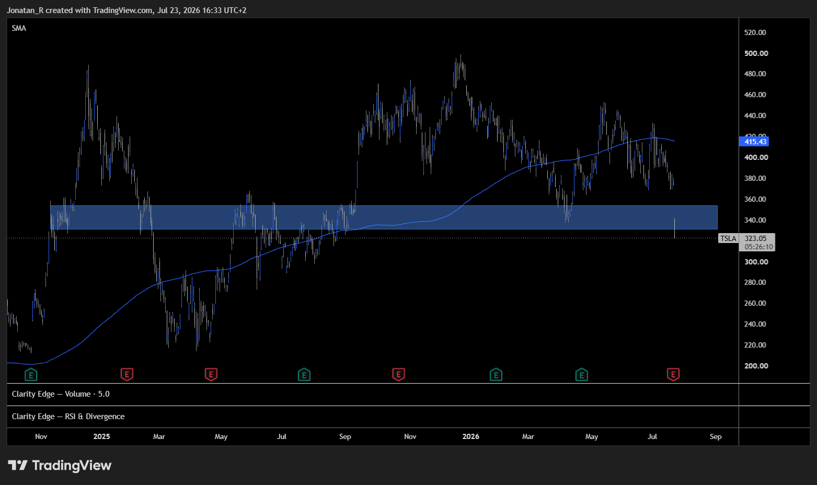Click the 2026 label on time axis
The width and height of the screenshot is (817, 485).
tap(470, 436)
